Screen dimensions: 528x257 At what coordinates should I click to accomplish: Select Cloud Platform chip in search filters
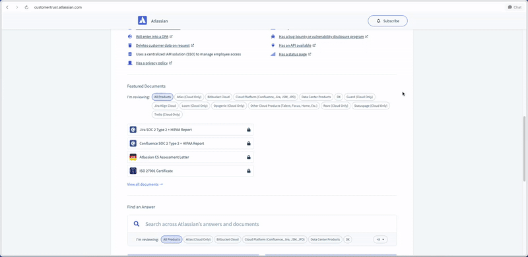coord(275,239)
